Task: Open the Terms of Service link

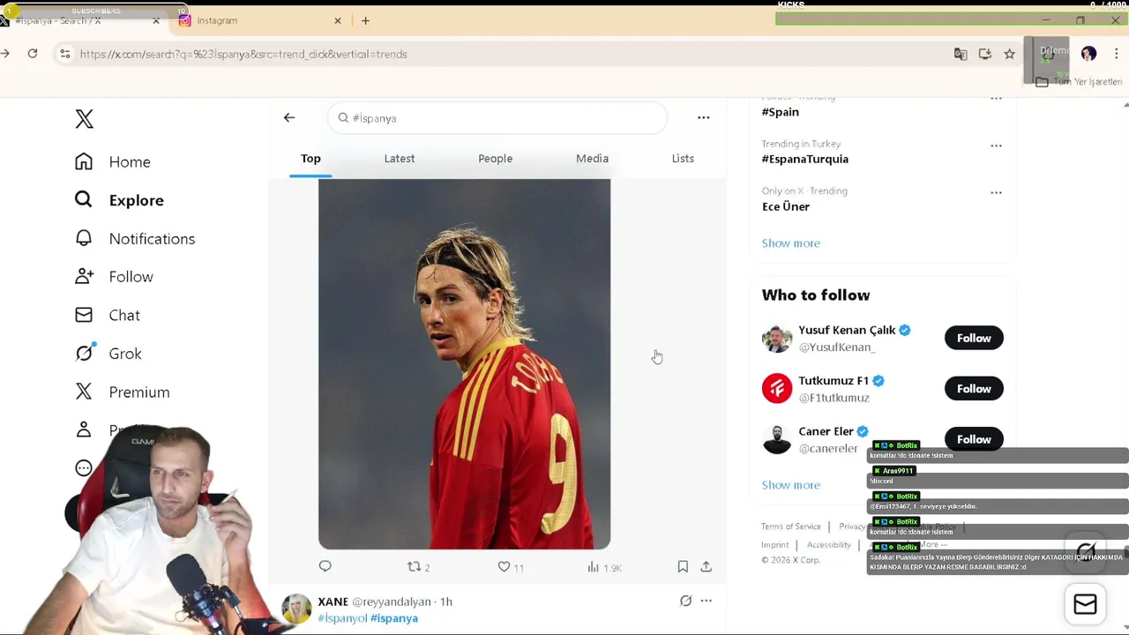Action: [791, 527]
